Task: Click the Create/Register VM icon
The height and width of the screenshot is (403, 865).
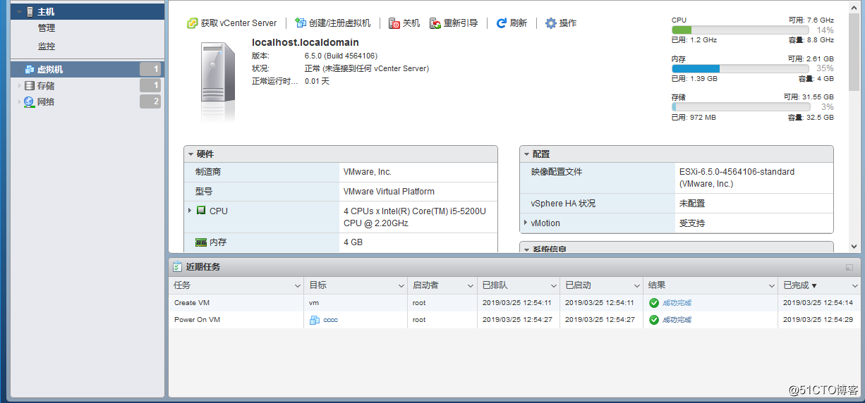Action: pyautogui.click(x=300, y=23)
